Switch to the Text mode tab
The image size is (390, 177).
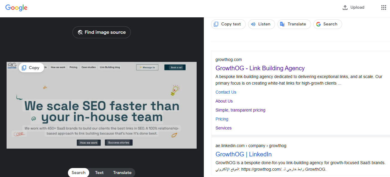point(99,173)
